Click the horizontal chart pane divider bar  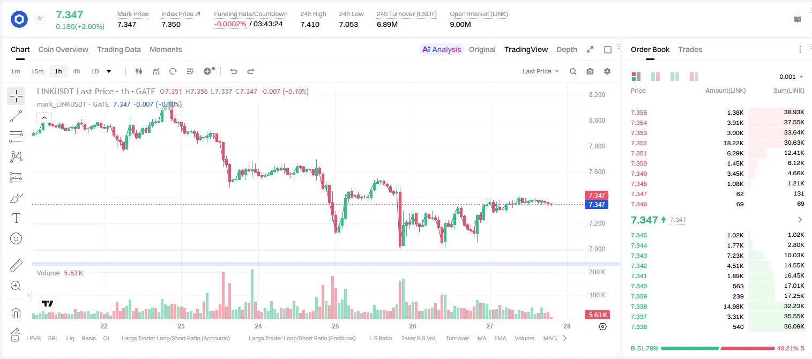326,264
